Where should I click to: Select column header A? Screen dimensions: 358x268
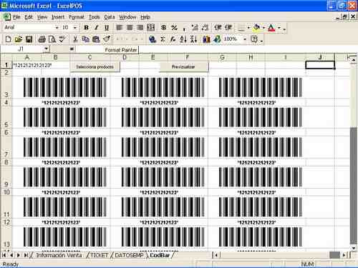(x=27, y=57)
